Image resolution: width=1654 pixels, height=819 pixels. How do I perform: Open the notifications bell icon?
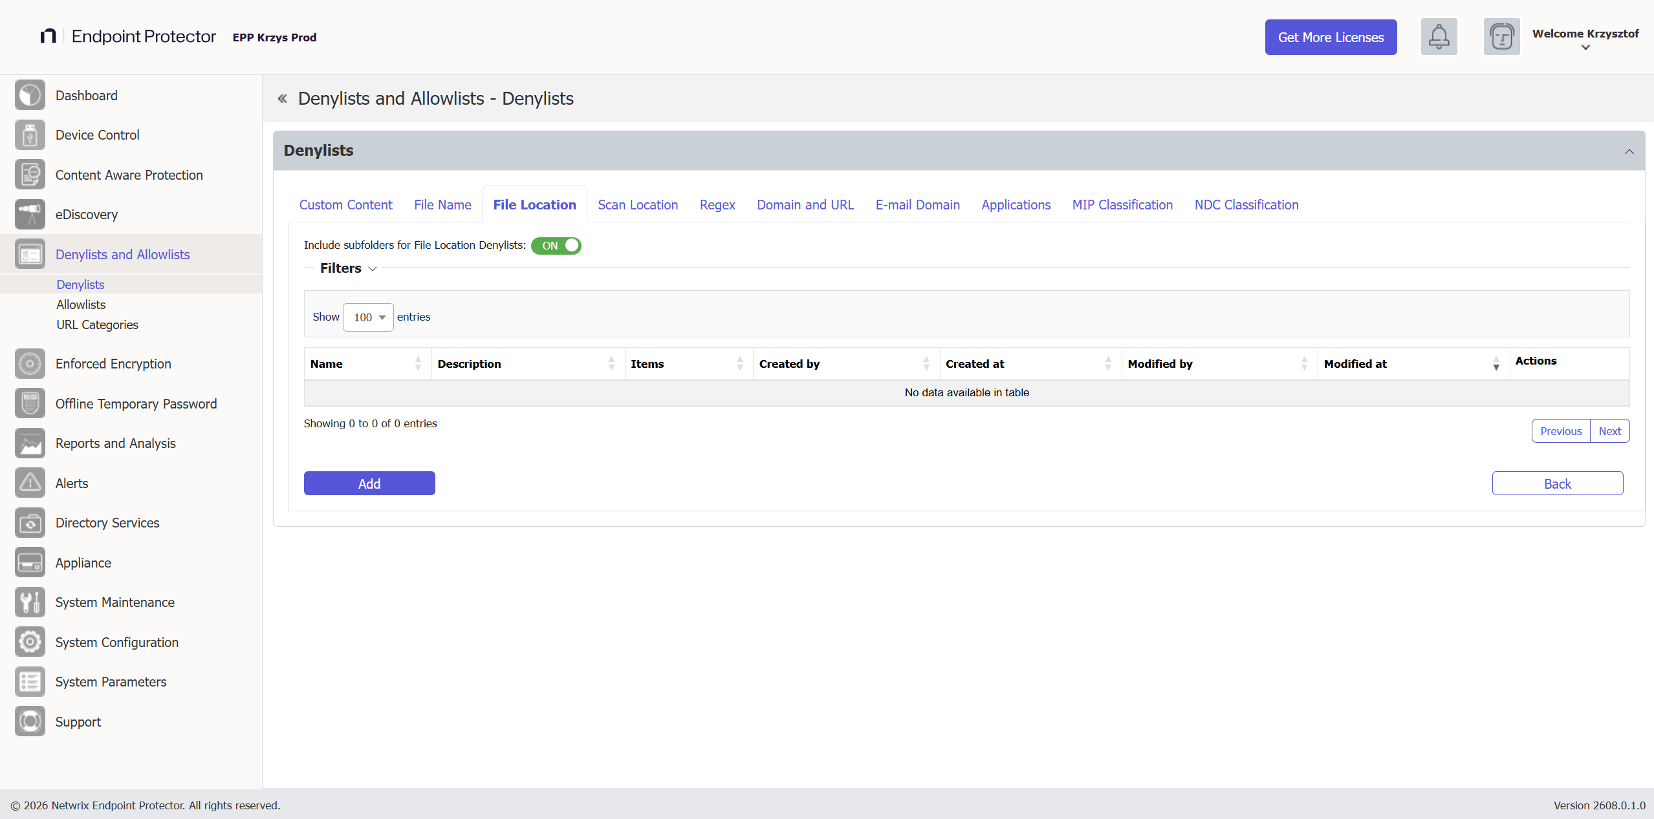[x=1439, y=37]
